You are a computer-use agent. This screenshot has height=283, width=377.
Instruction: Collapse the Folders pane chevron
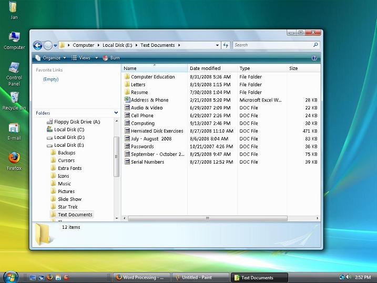pos(116,113)
